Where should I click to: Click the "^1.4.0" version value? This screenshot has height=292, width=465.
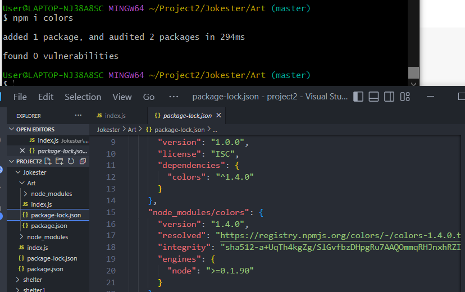235,177
